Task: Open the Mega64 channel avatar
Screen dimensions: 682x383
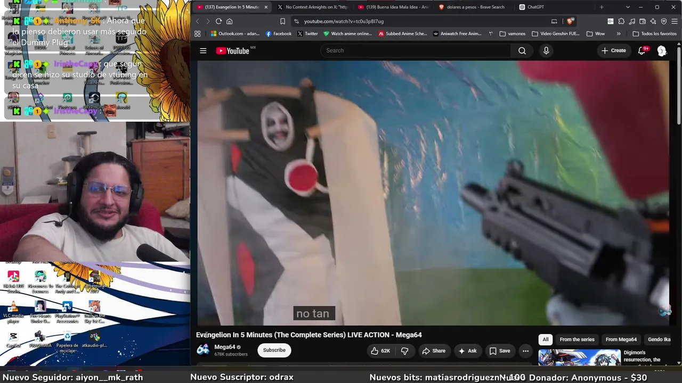Action: (203, 349)
